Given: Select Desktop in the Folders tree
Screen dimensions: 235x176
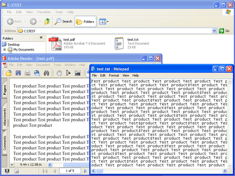Looking at the screenshot, I should point(14,44).
